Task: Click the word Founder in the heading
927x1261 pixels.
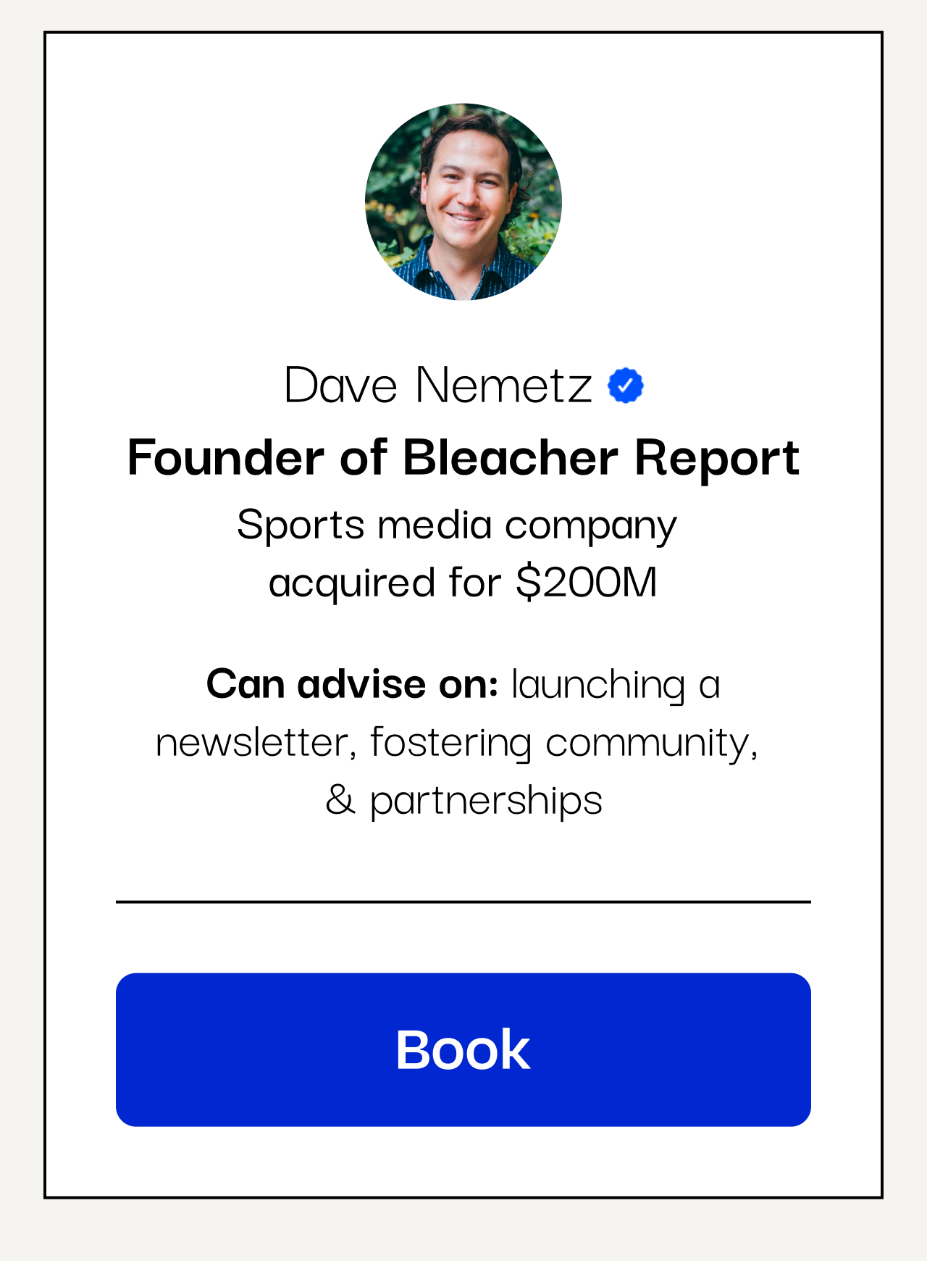Action: click(225, 457)
